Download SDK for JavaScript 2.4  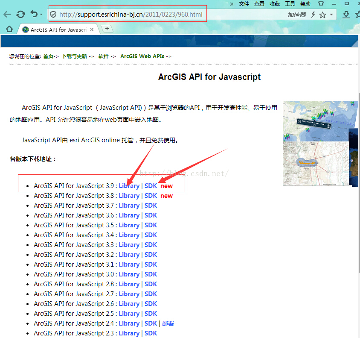(x=151, y=323)
